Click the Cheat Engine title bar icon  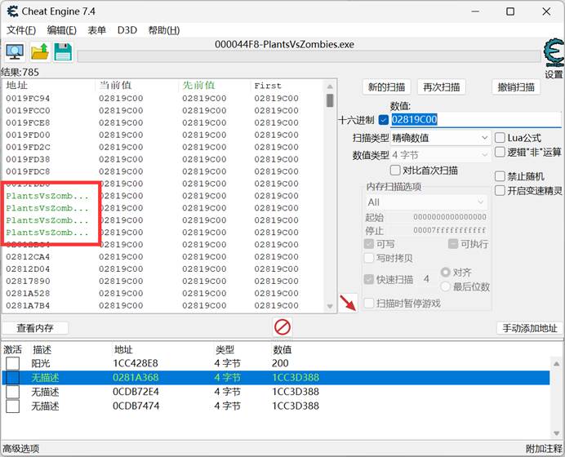[x=12, y=11]
